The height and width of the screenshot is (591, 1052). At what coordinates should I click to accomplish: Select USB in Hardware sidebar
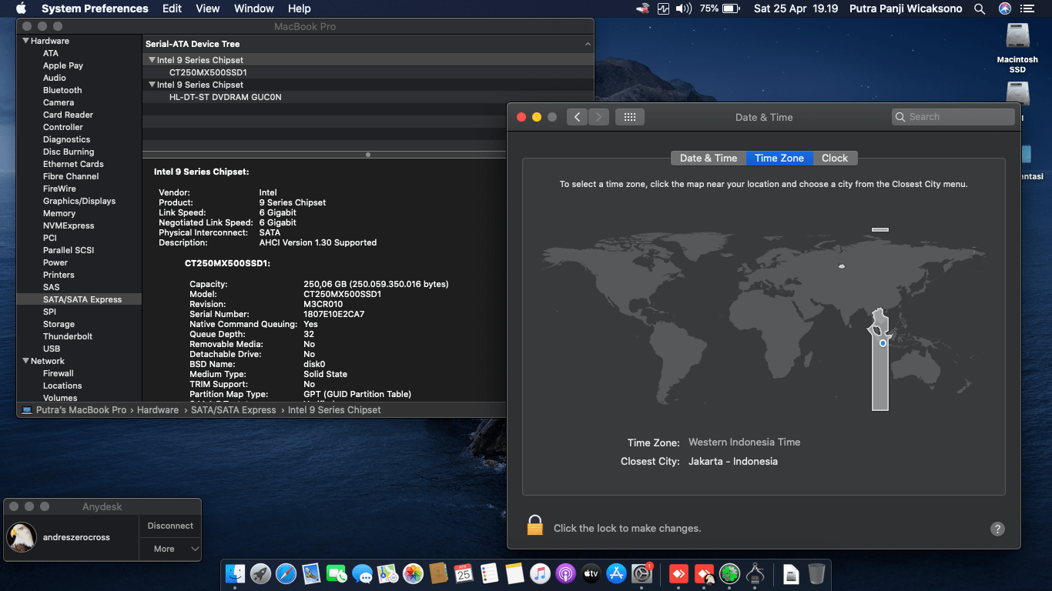click(x=52, y=349)
